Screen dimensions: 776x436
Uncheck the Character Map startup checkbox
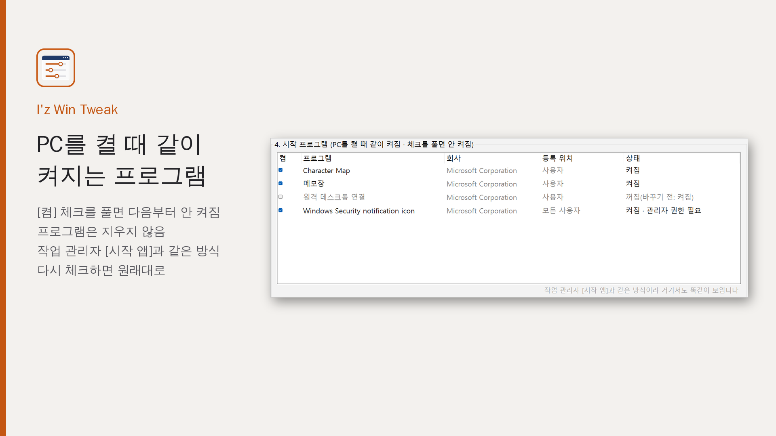(x=280, y=170)
